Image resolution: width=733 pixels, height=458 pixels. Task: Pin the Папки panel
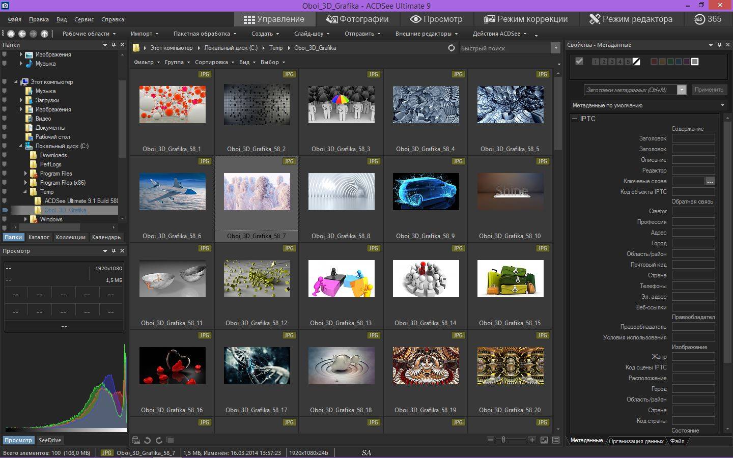114,45
